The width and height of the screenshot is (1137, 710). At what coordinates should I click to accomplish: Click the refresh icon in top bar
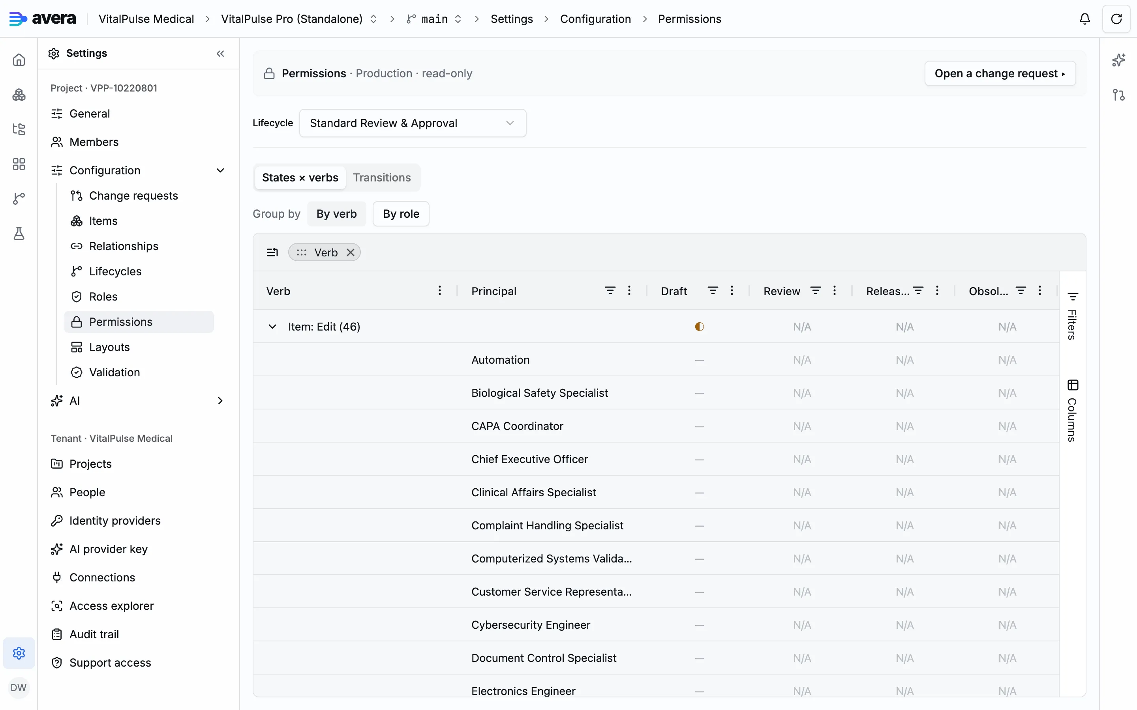(x=1116, y=19)
